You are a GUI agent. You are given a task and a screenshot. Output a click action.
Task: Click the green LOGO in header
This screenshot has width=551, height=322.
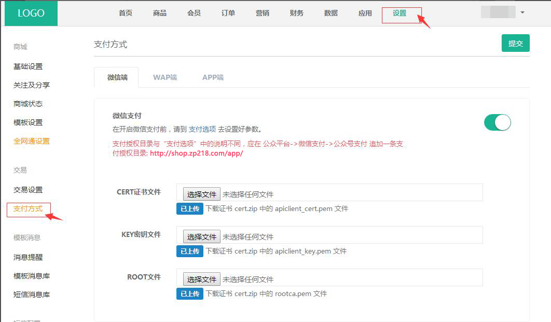[x=31, y=13]
